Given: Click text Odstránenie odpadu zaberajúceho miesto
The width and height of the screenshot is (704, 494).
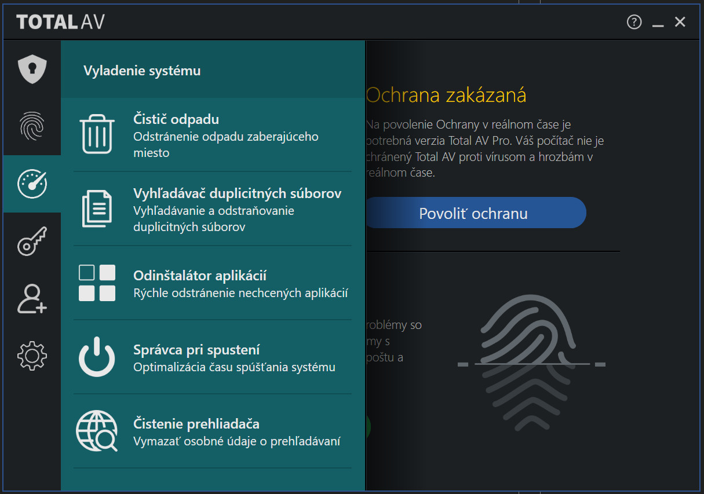Looking at the screenshot, I should [x=226, y=145].
